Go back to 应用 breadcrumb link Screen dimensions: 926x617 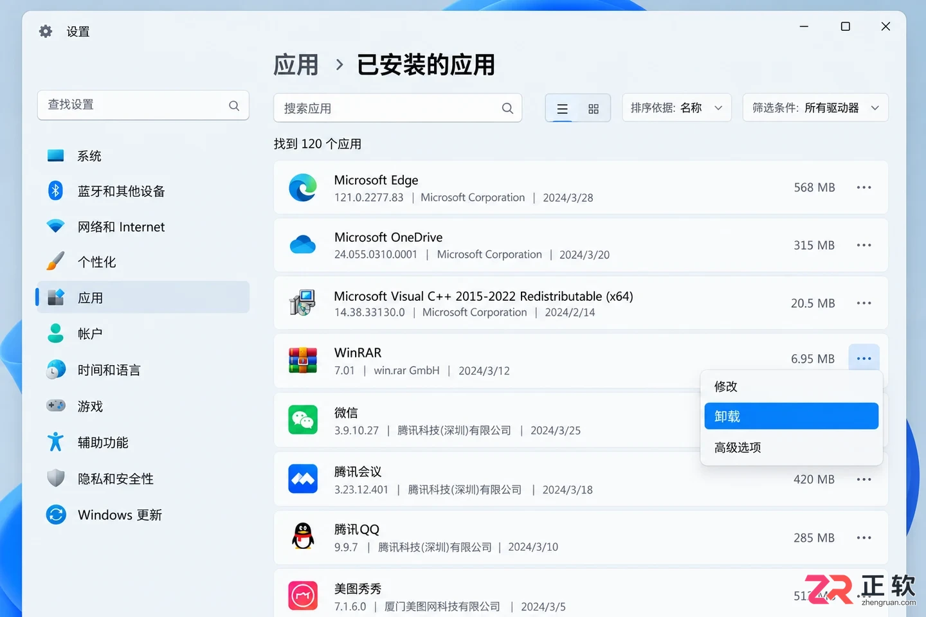pos(296,65)
